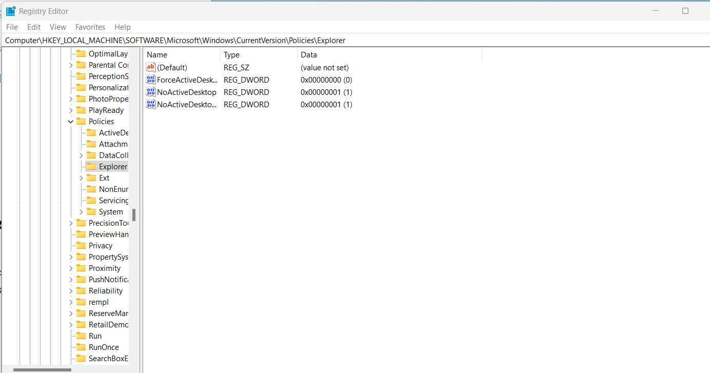The image size is (710, 373).
Task: Sort values by the Data column header
Action: pos(389,54)
